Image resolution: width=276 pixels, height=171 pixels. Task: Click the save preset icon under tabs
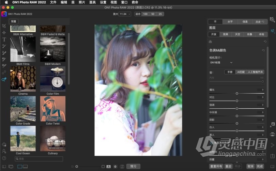coord(210,42)
